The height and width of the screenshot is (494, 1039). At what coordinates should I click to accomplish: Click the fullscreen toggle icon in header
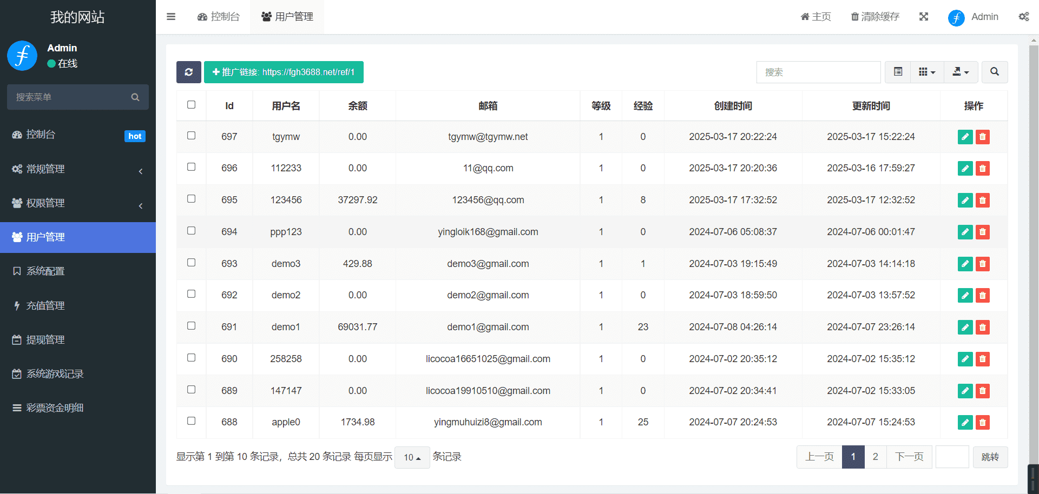[924, 17]
